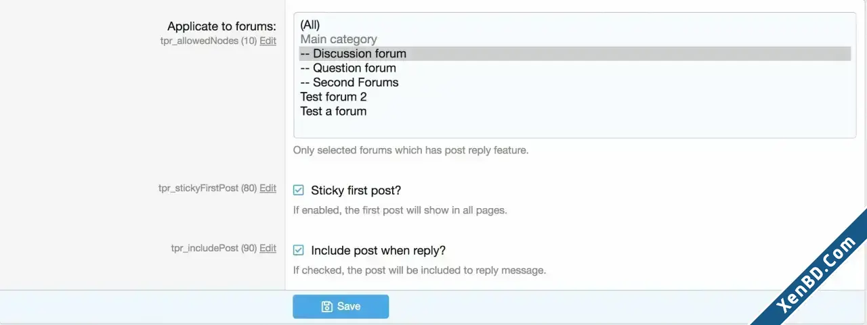
Task: Open Edit link beside tpr_stickyFirstPost
Action: coord(268,188)
